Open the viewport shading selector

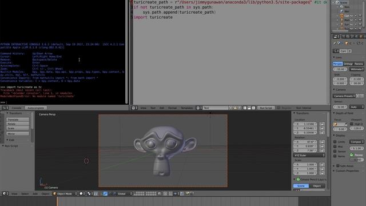[x=82, y=193]
